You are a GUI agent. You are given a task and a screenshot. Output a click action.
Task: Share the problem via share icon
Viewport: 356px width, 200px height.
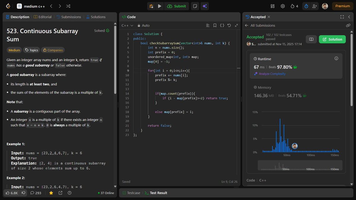click(60, 193)
